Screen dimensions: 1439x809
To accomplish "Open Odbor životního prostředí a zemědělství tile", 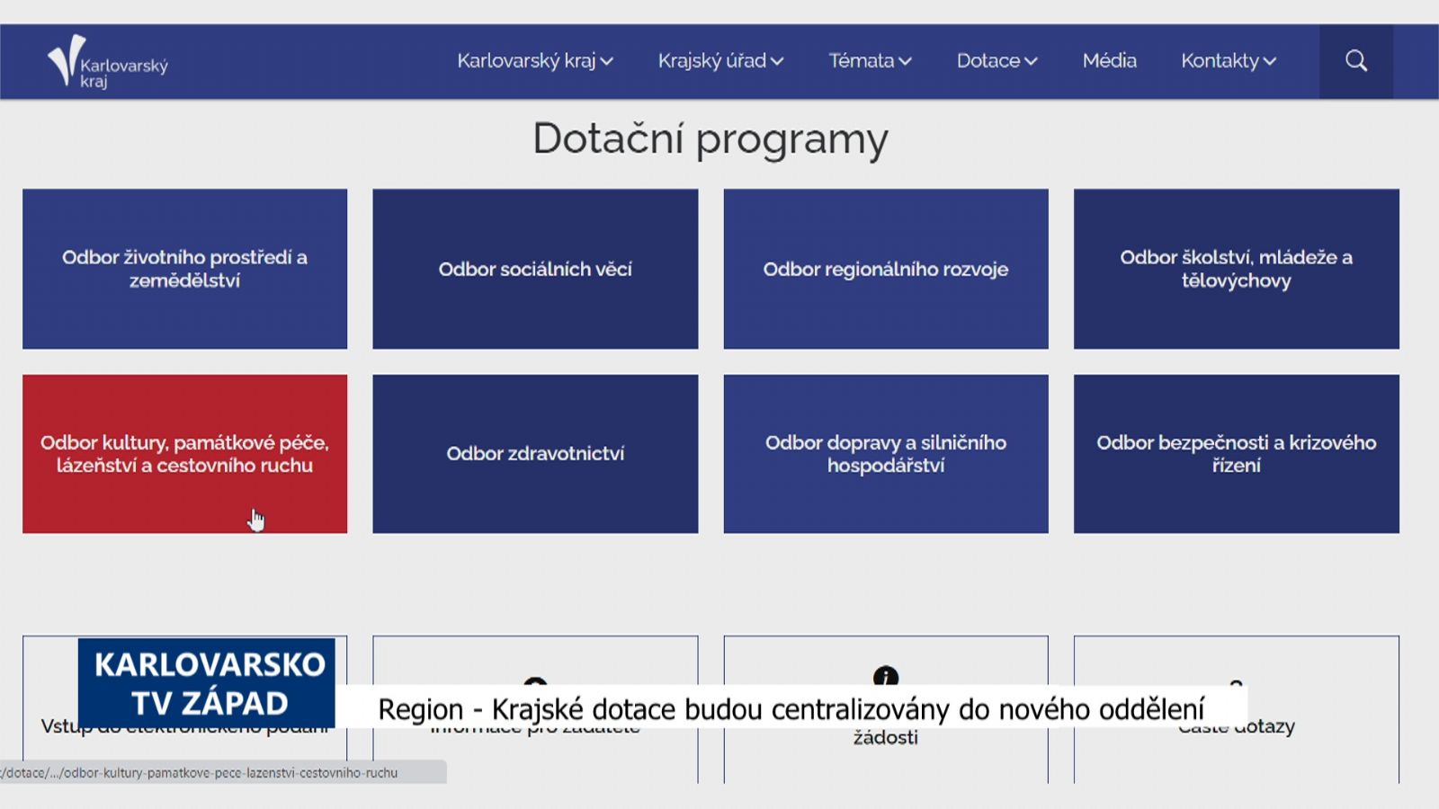I will [x=184, y=269].
